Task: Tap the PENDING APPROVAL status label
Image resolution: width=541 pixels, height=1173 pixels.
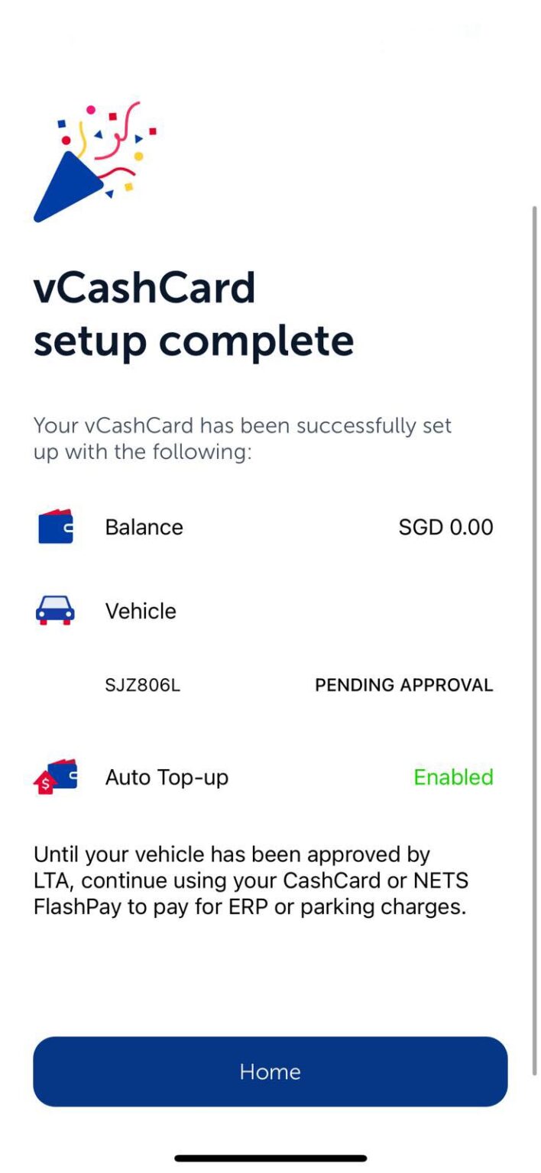Action: pos(403,685)
